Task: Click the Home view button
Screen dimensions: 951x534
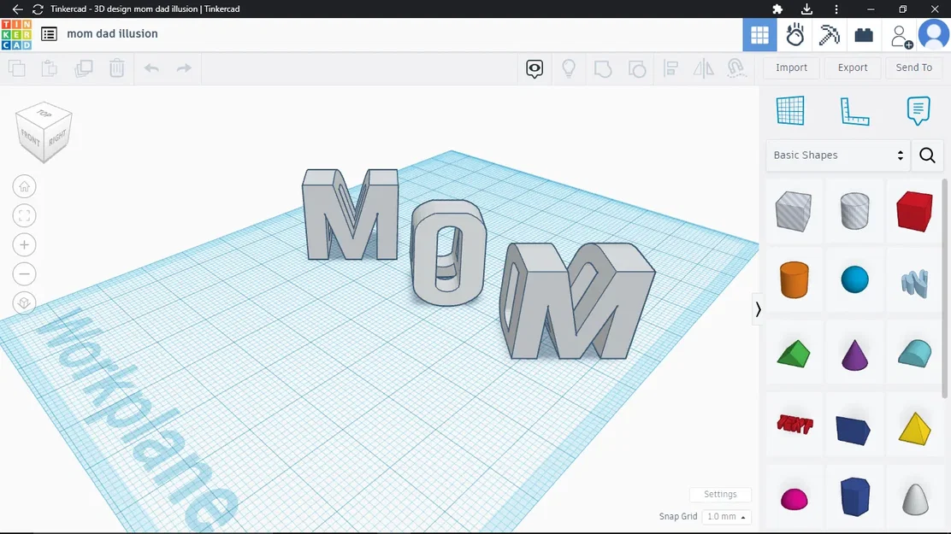Action: 24,187
